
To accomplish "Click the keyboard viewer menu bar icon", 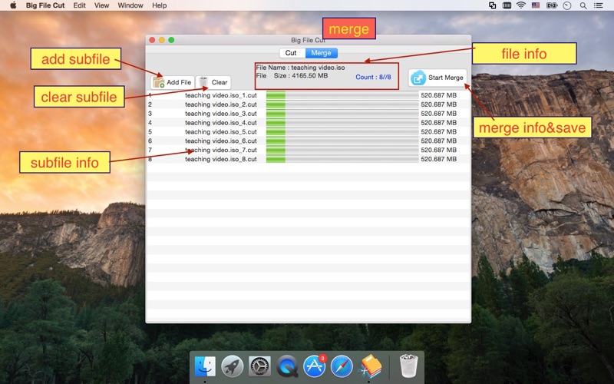I will pyautogui.click(x=507, y=5).
